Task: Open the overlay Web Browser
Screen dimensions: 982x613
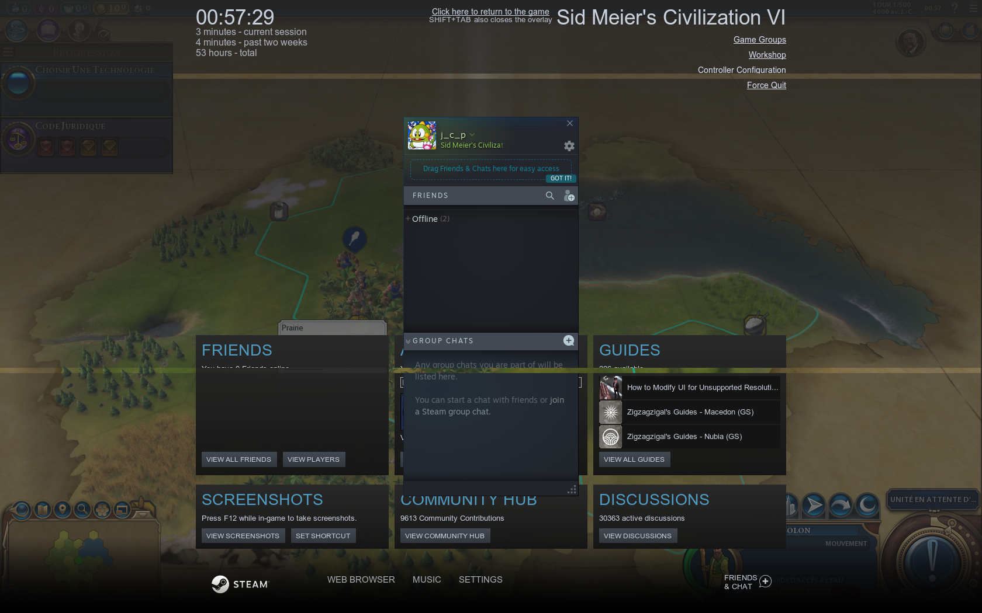Action: 361,580
